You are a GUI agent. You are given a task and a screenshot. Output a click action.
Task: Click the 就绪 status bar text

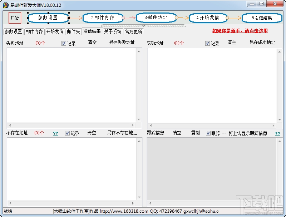click(x=8, y=211)
